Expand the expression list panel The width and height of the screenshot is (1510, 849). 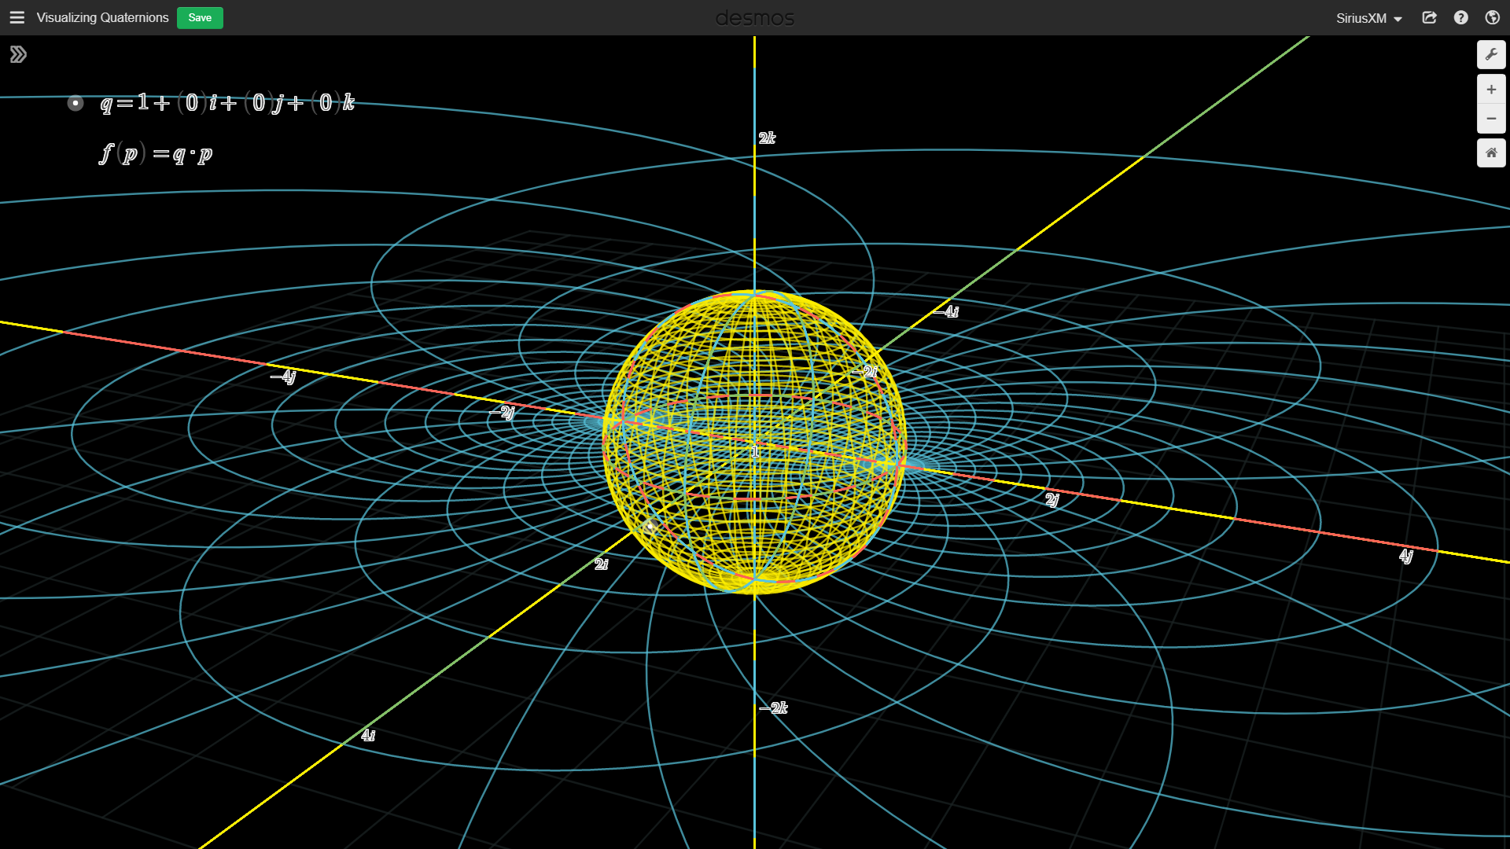(x=18, y=54)
